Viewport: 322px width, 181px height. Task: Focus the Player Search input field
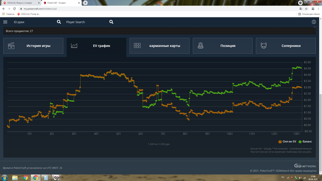click(x=86, y=22)
